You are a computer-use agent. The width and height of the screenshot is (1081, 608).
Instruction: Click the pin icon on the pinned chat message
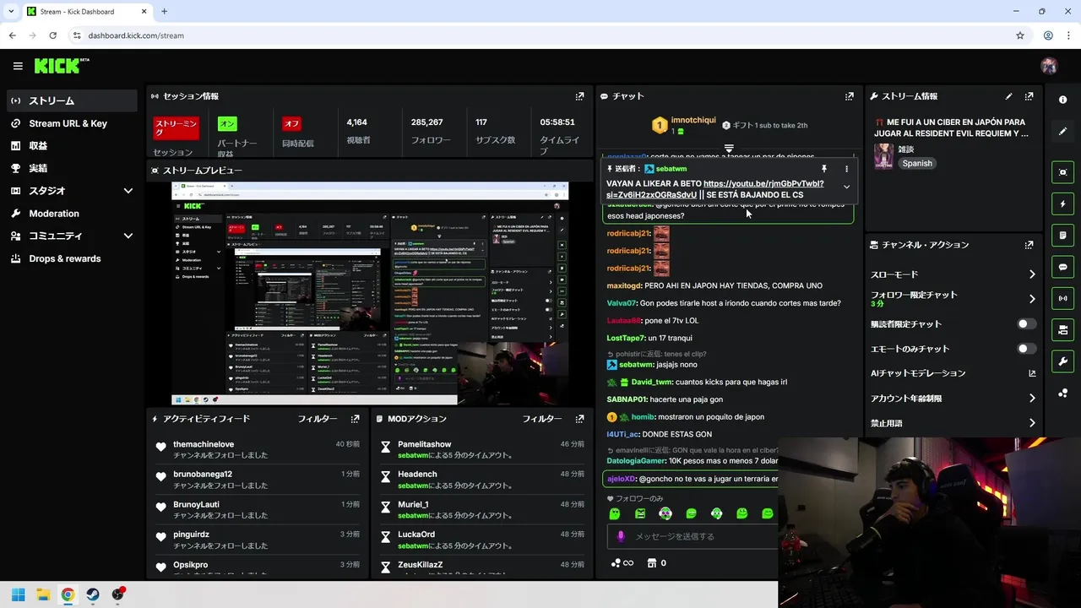click(x=823, y=169)
